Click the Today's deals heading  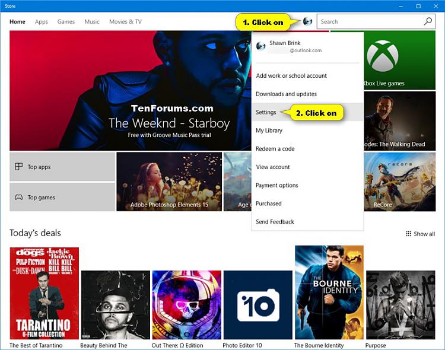tap(35, 233)
